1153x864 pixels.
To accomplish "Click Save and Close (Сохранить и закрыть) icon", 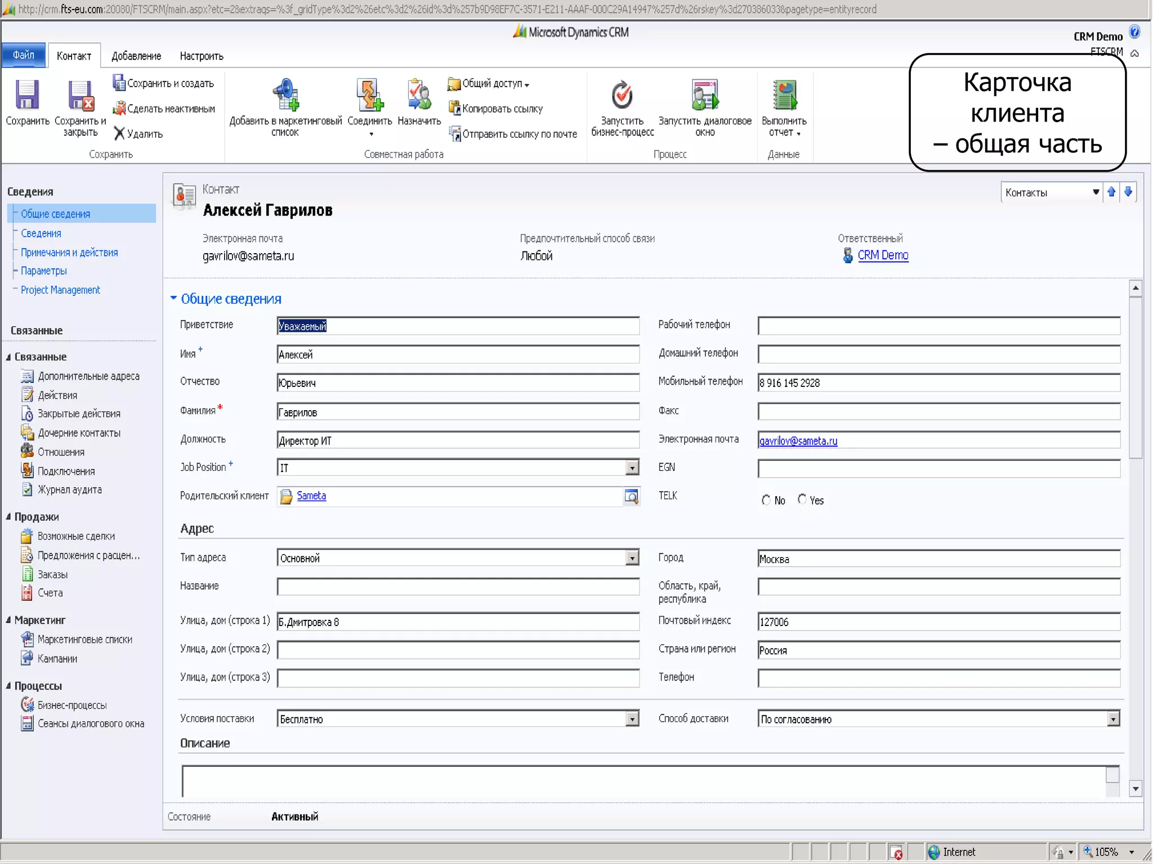I will (80, 96).
